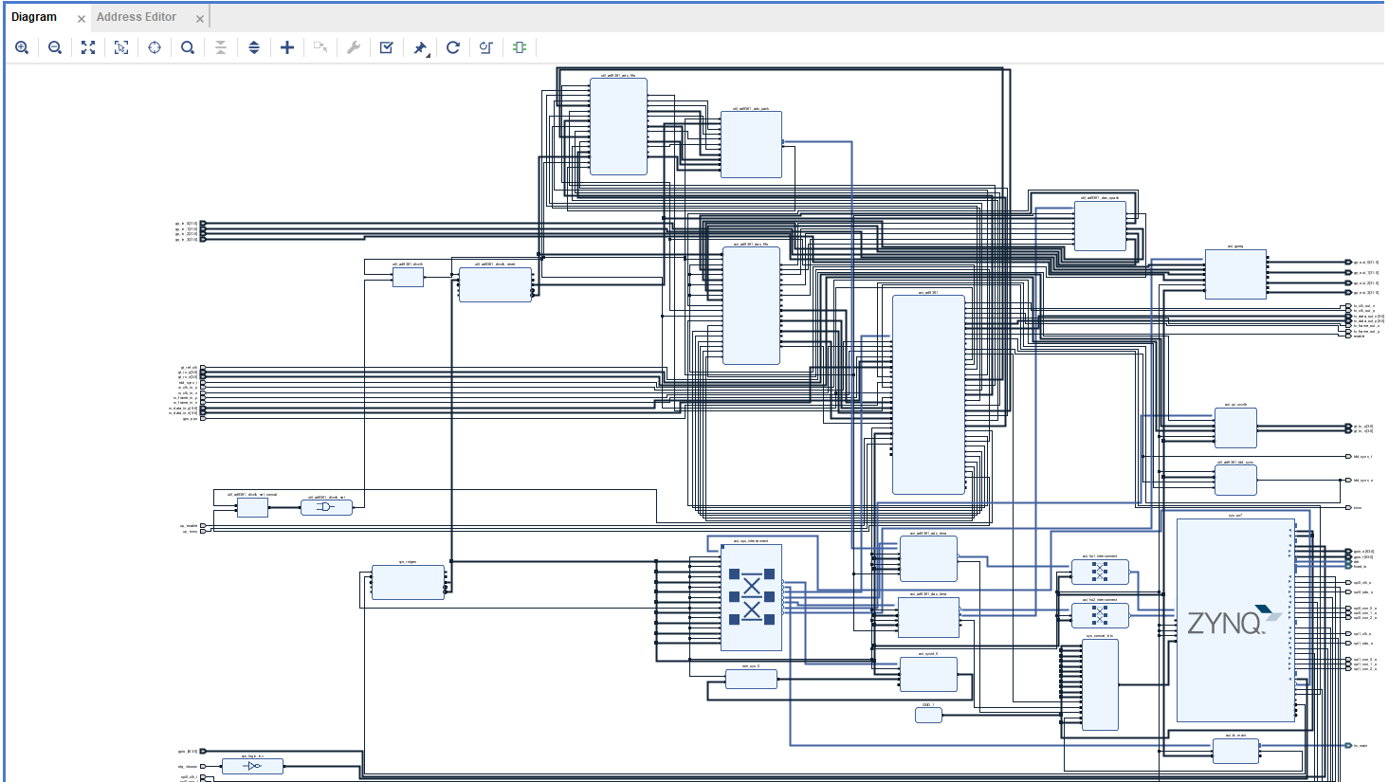The image size is (1389, 782).
Task: Close the Diagram tab
Action: (x=82, y=19)
